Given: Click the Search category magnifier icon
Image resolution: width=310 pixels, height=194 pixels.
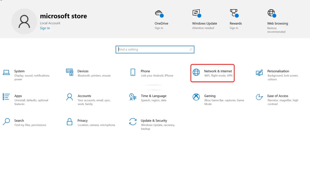Looking at the screenshot, I should [6, 122].
